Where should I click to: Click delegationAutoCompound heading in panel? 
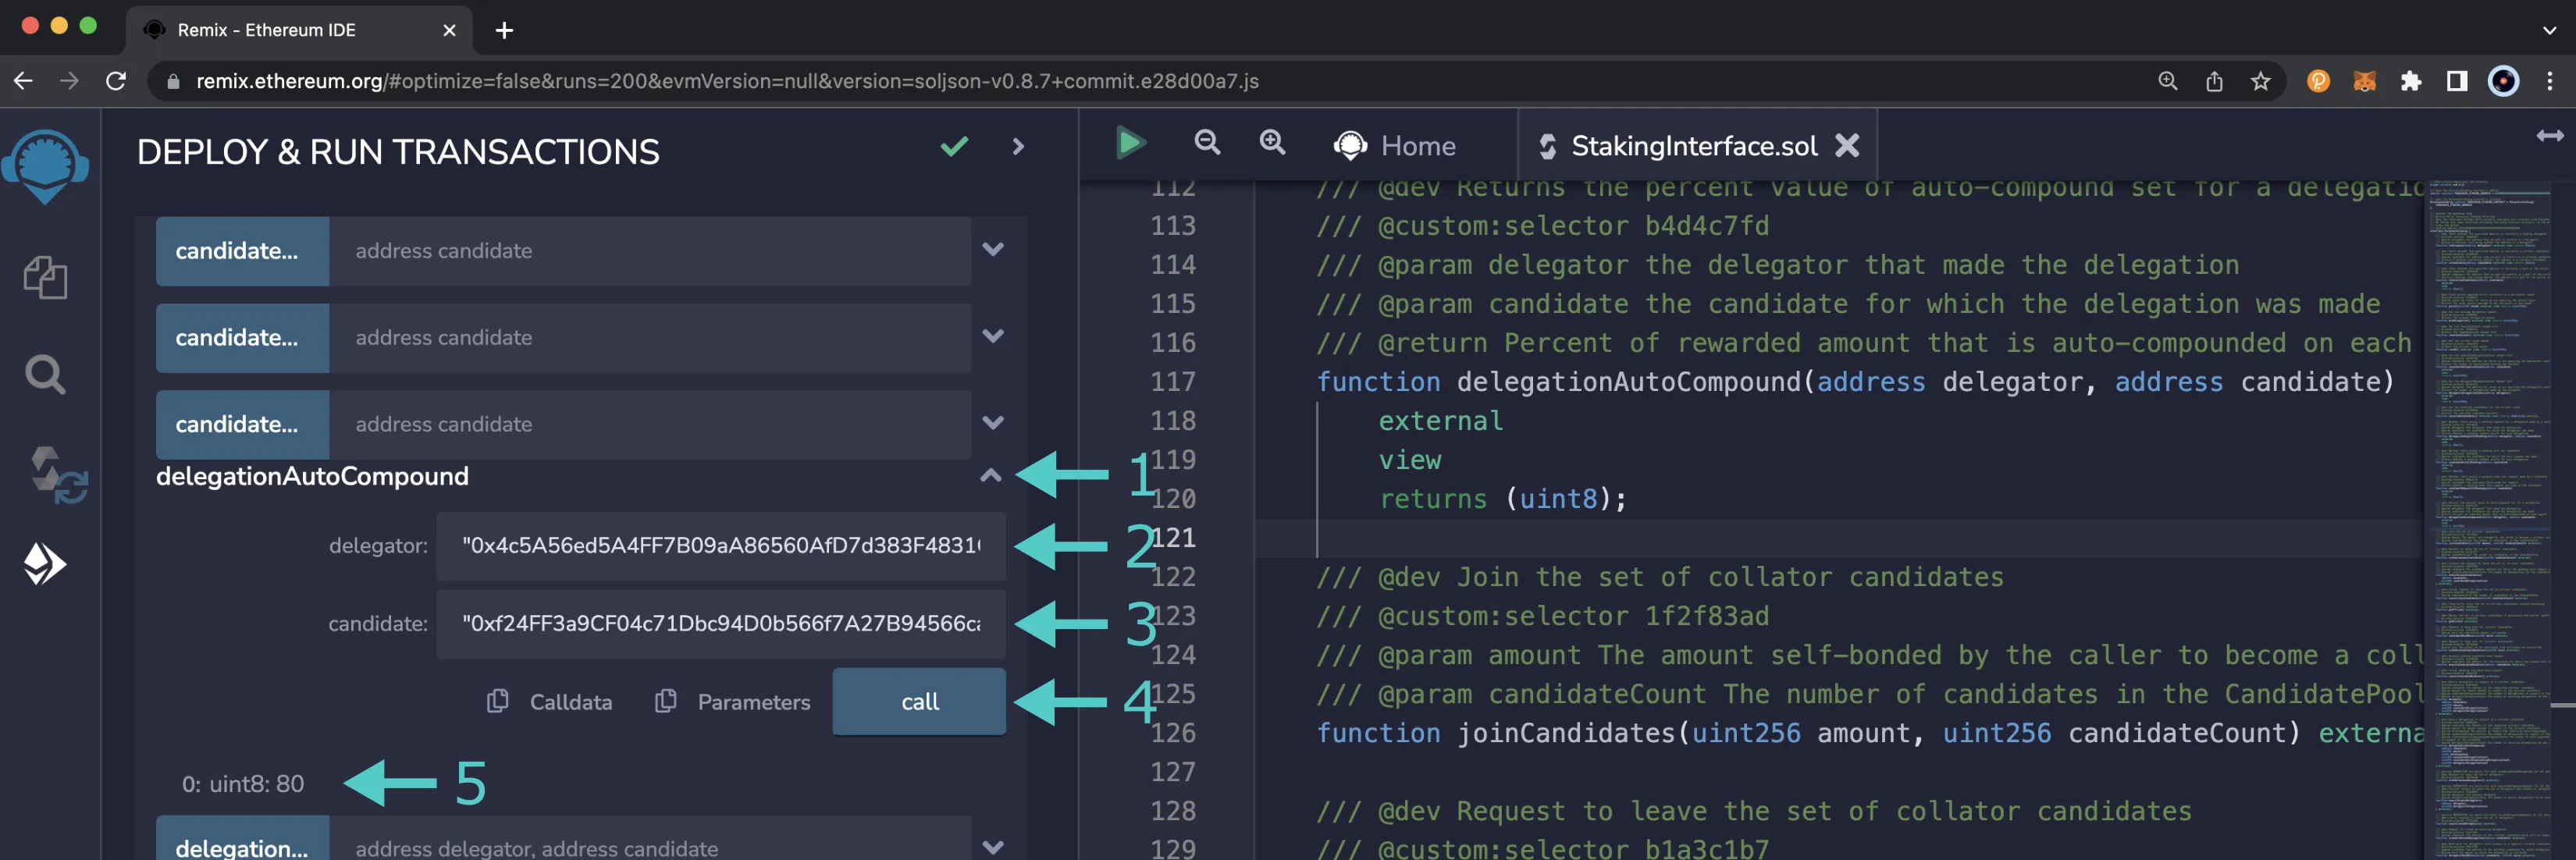pos(312,476)
